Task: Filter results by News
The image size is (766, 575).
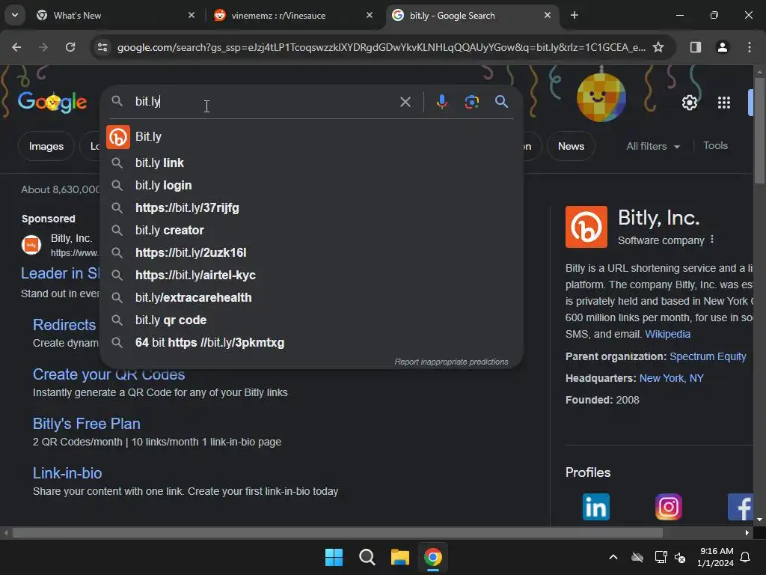Action: coord(571,146)
